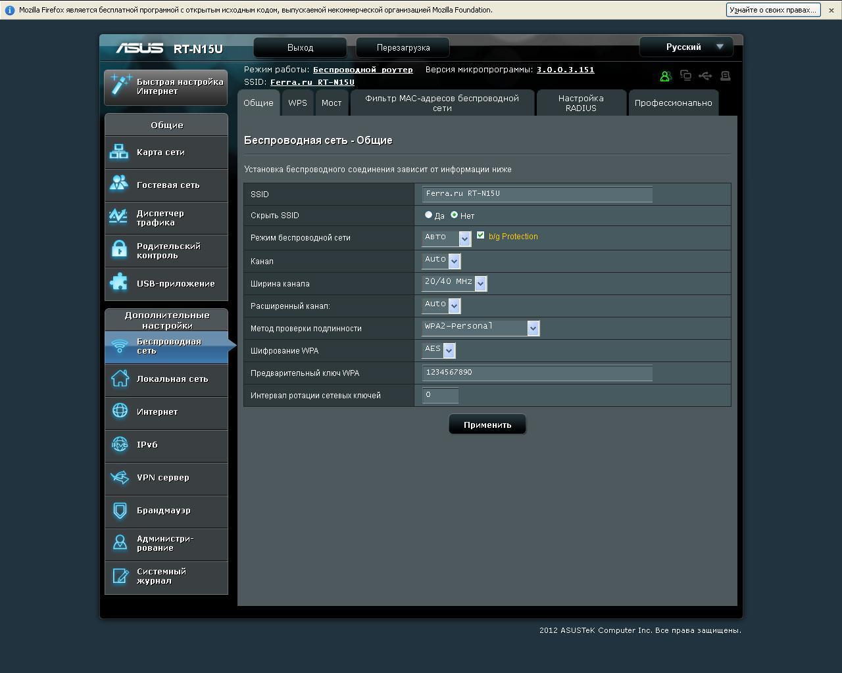The width and height of the screenshot is (842, 673).
Task: Open the Firewall shield icon
Action: point(120,510)
